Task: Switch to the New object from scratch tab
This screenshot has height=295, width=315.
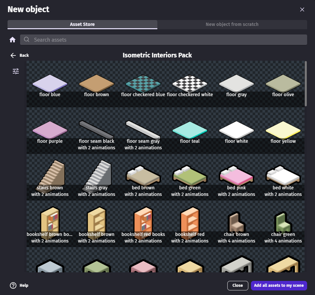Action: pos(232,24)
